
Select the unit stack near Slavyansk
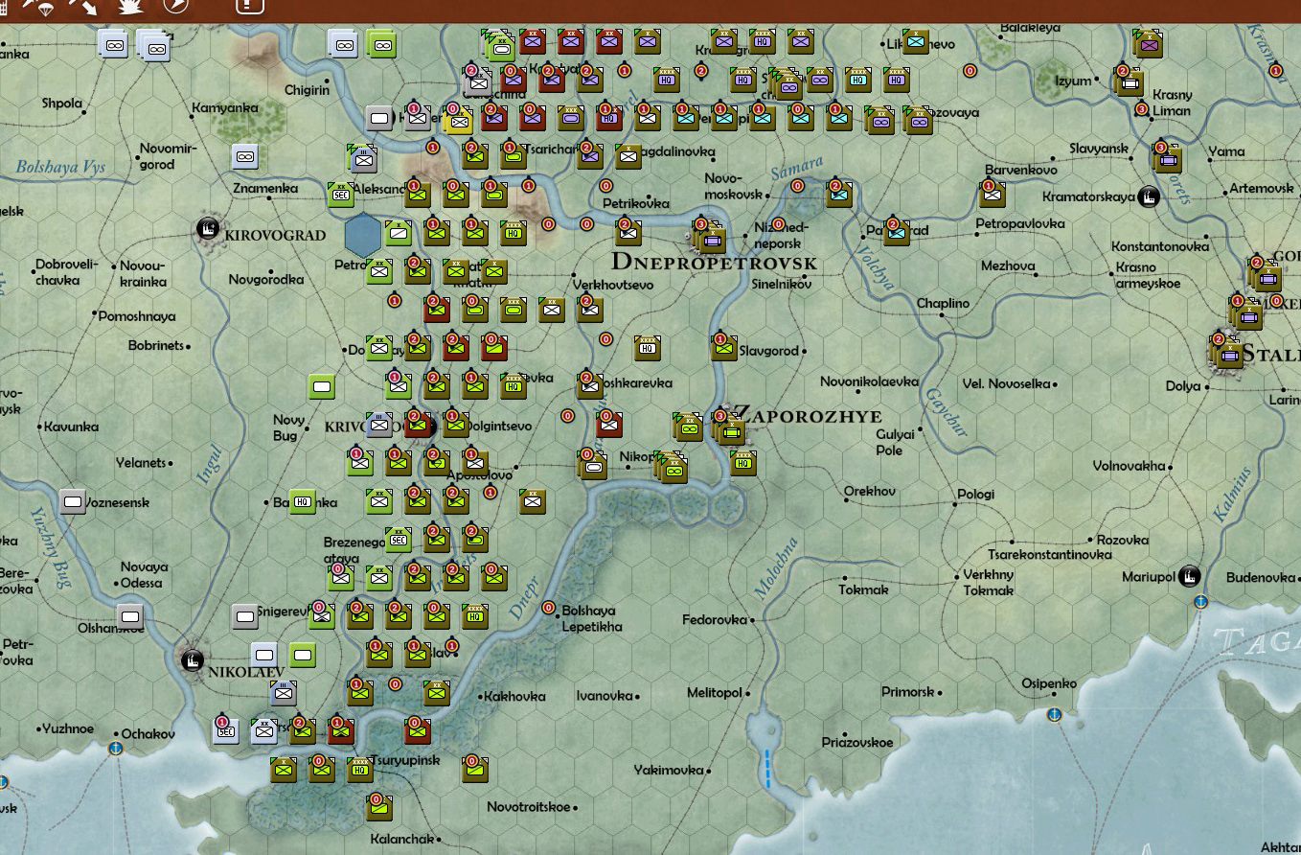1168,158
